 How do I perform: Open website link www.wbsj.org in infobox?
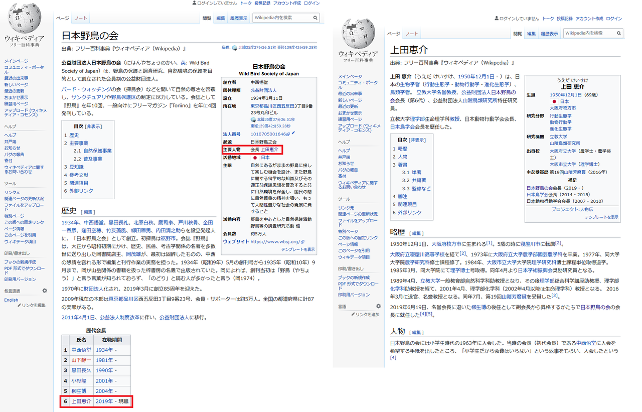[276, 241]
